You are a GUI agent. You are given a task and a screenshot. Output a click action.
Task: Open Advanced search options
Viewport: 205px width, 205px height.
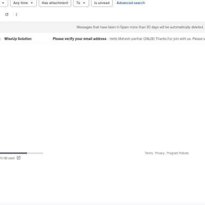(x=131, y=3)
